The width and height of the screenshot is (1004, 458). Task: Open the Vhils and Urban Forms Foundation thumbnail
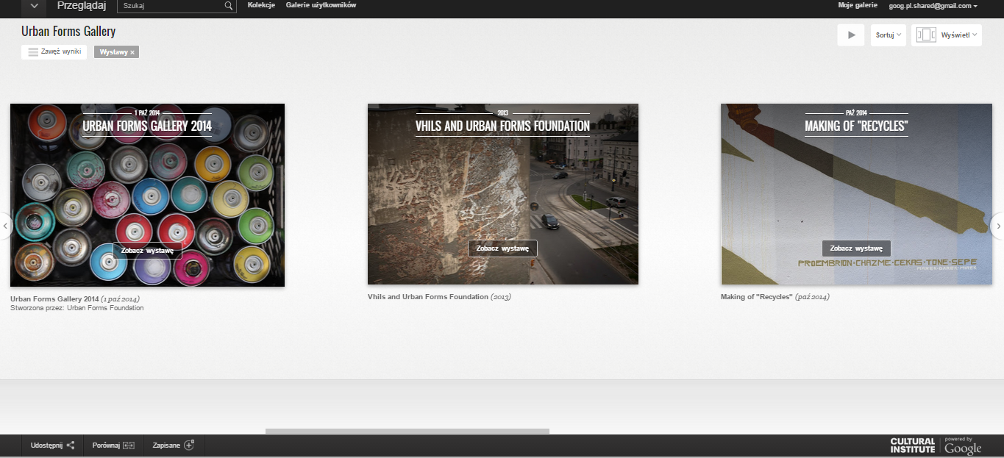point(503,194)
